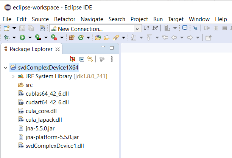Maximize the Package Explorer panel
This screenshot has width=232, height=158.
[x=112, y=48]
